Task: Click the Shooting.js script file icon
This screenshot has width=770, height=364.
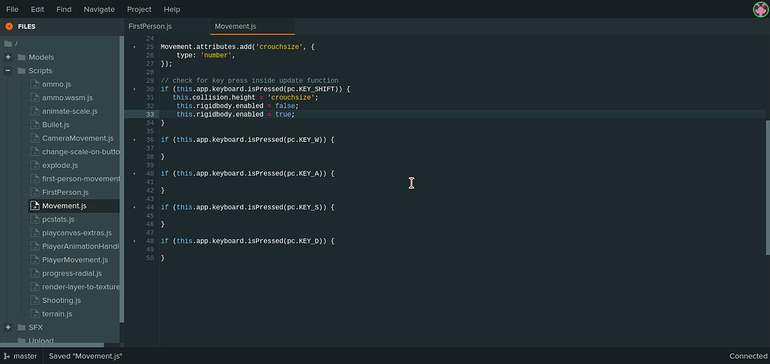Action: tap(34, 300)
